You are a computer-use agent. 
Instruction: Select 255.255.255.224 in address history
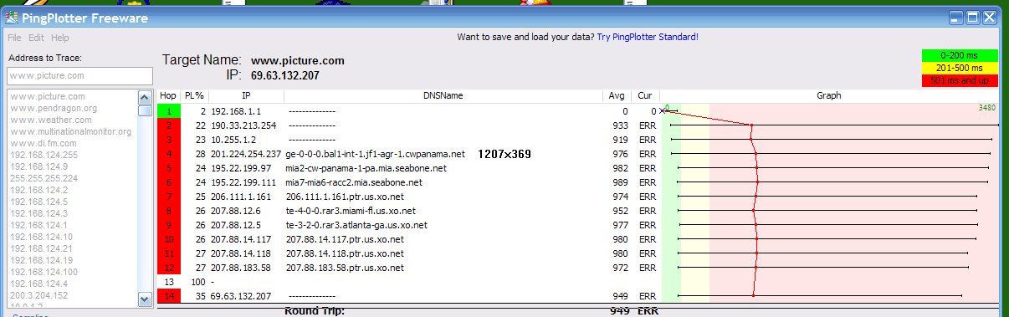click(x=44, y=178)
